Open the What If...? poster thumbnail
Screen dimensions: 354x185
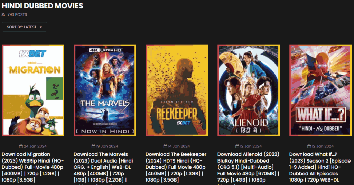click(x=320, y=90)
